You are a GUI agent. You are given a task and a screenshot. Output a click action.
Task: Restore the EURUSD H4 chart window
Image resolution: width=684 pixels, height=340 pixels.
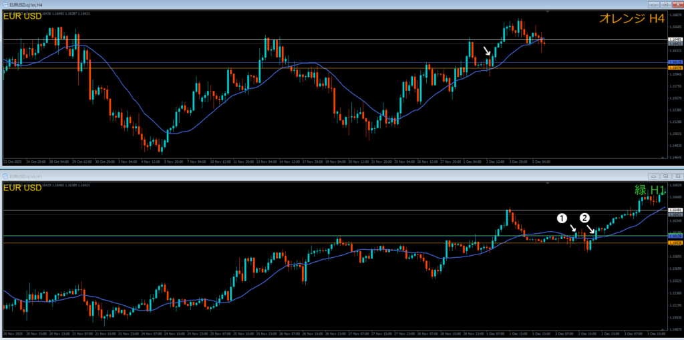[665, 5]
